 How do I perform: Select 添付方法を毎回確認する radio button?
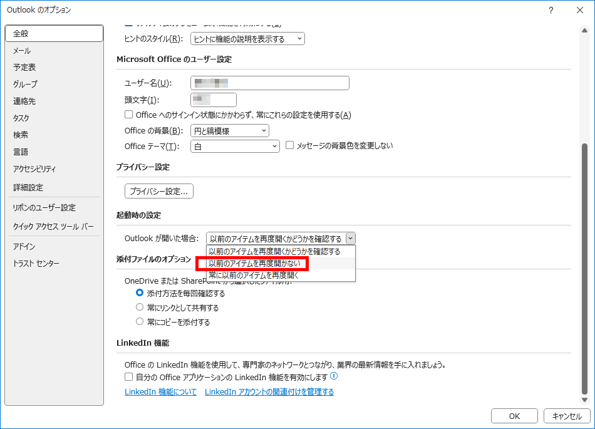(x=140, y=293)
